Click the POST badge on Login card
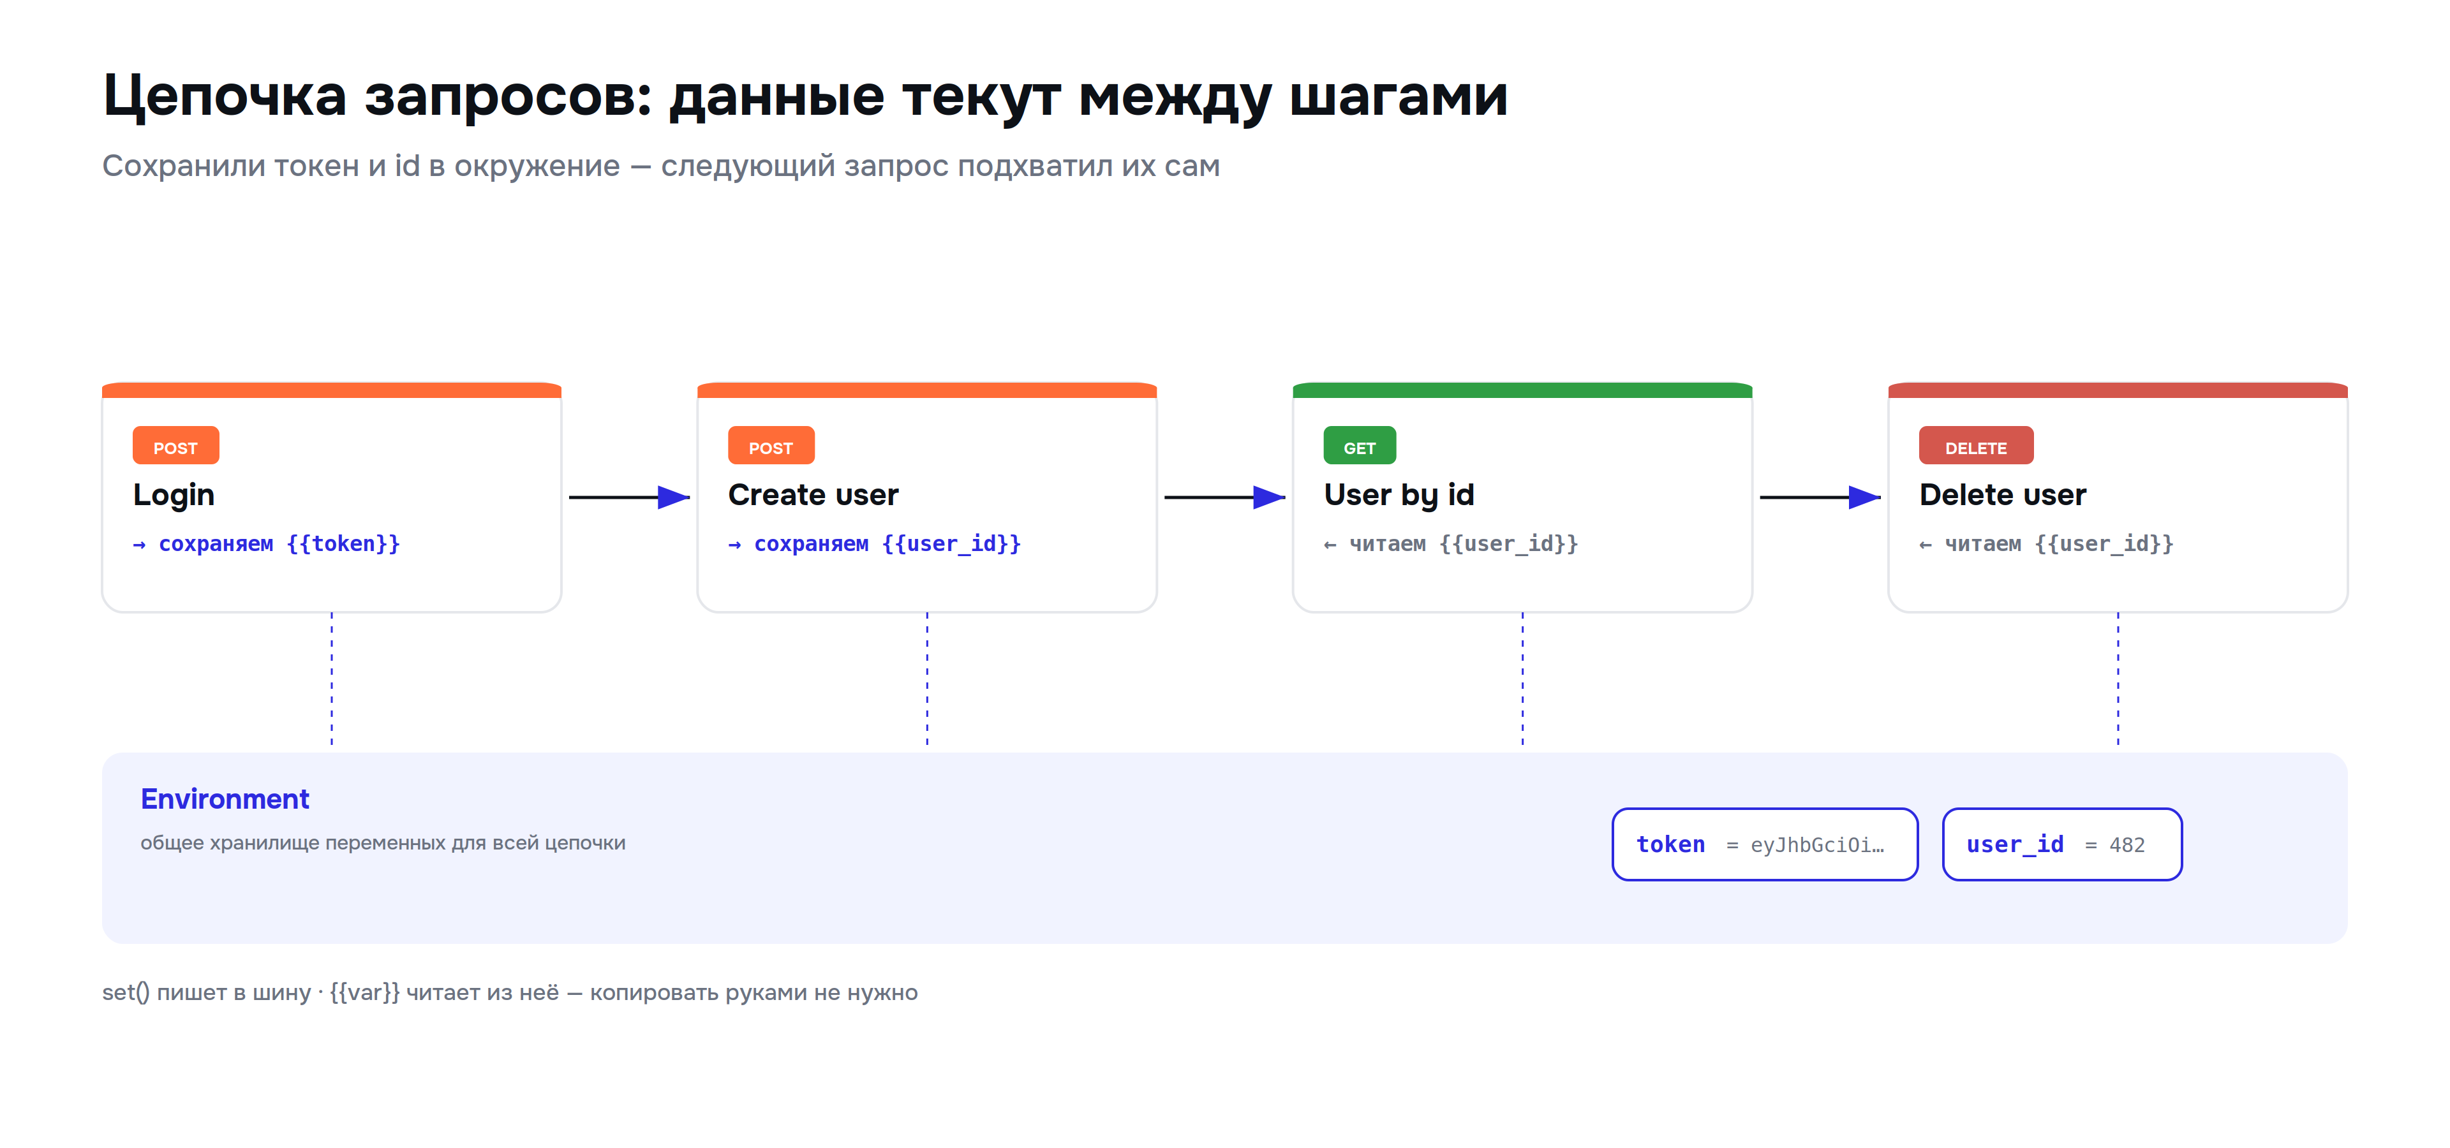Image resolution: width=2450 pixels, height=1148 pixels. (x=176, y=446)
